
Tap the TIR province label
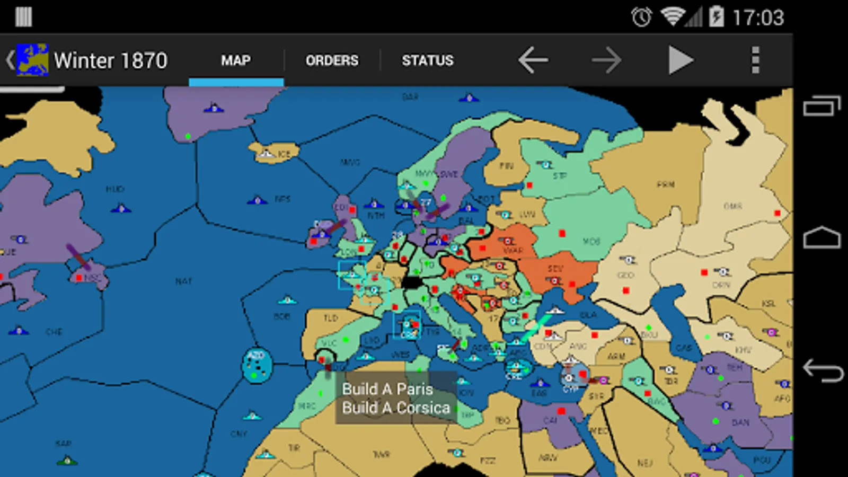(x=294, y=448)
